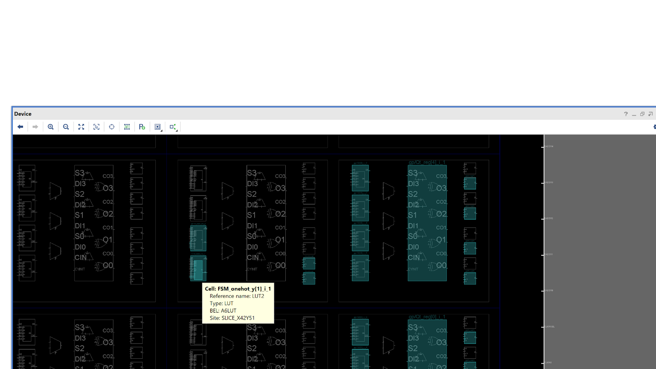
Task: Select the highlighted FSM_onehot_y[1]_i_1 LUT cell
Action: [198, 269]
